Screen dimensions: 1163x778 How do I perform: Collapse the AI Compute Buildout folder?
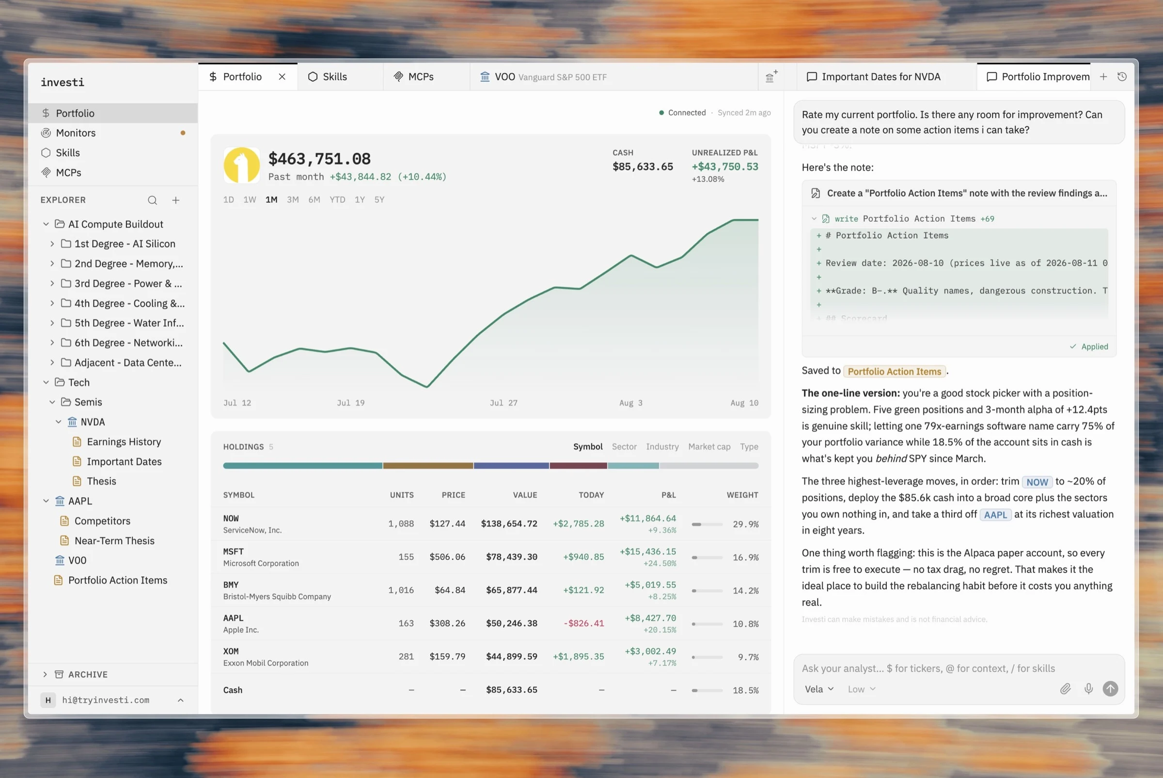pos(46,224)
